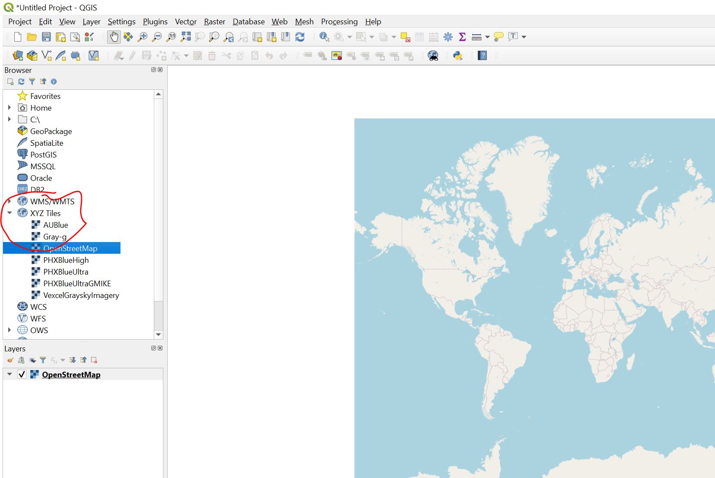Image resolution: width=715 pixels, height=478 pixels.
Task: Select the PHXBlueUltra tile layer
Action: [x=65, y=272]
